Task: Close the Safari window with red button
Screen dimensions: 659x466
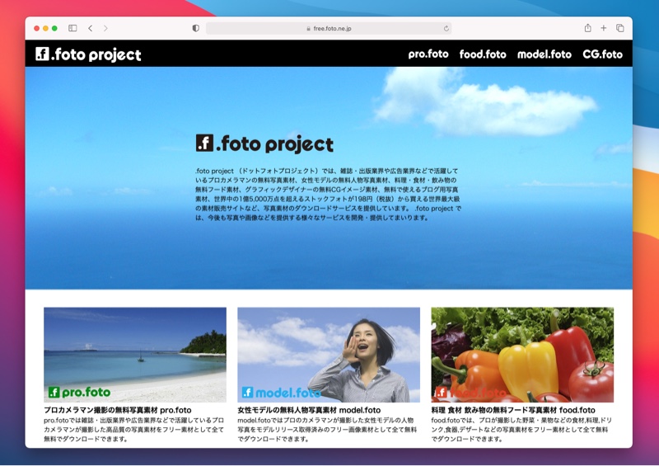Action: pos(36,28)
